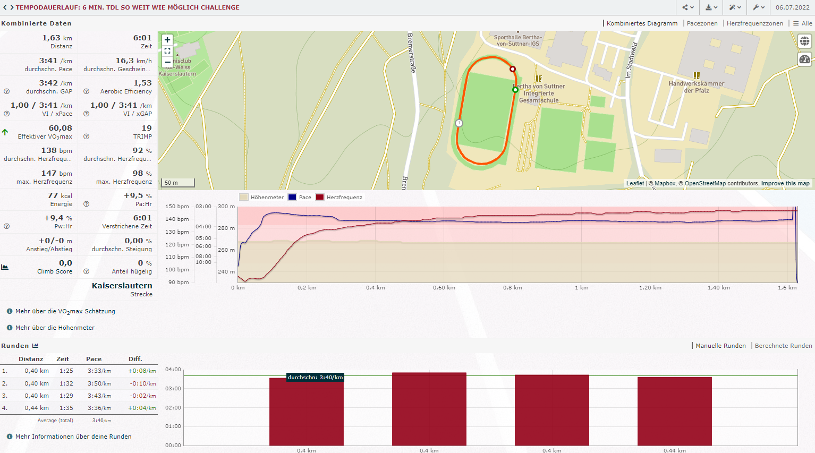815x453 pixels.
Task: Open Mehr Informationen über deine Runden link
Action: point(73,437)
